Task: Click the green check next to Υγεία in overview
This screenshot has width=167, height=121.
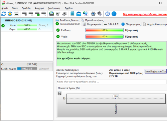Action: pyautogui.click(x=58, y=37)
